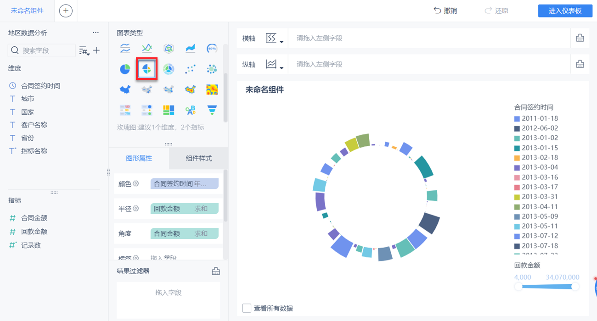The width and height of the screenshot is (597, 321).
Task: Click the maximum handle of 回款金额 slider
Action: click(x=575, y=287)
